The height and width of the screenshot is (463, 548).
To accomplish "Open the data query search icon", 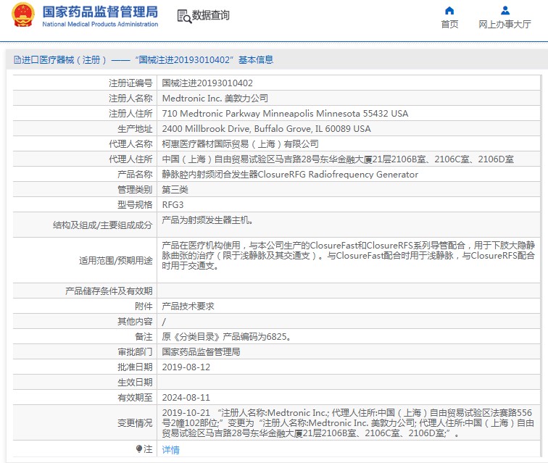I will pos(184,16).
